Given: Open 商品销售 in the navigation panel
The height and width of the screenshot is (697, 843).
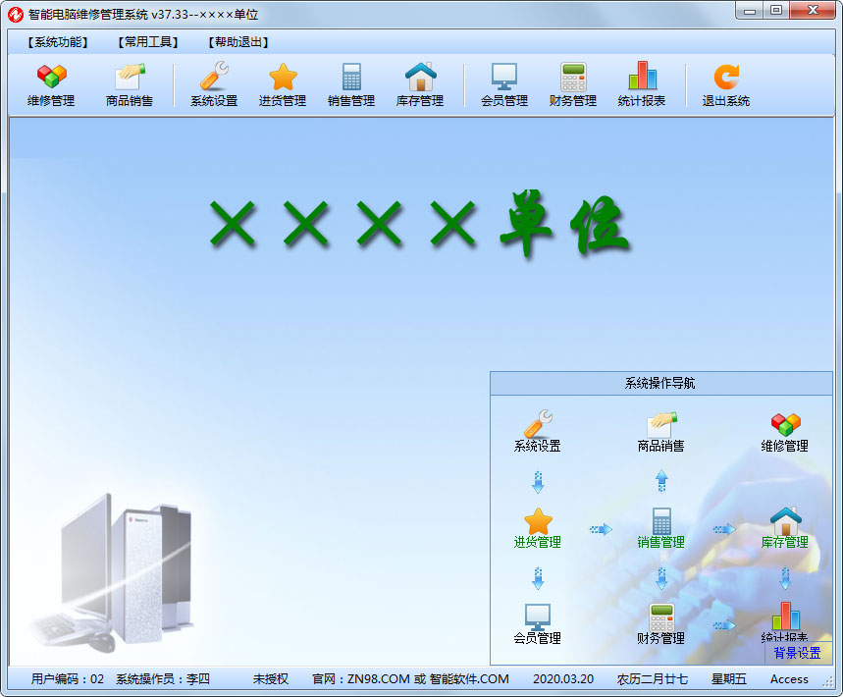Looking at the screenshot, I should tap(660, 431).
